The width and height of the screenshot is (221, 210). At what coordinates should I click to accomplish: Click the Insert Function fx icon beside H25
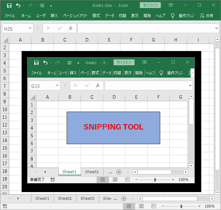(x=71, y=28)
